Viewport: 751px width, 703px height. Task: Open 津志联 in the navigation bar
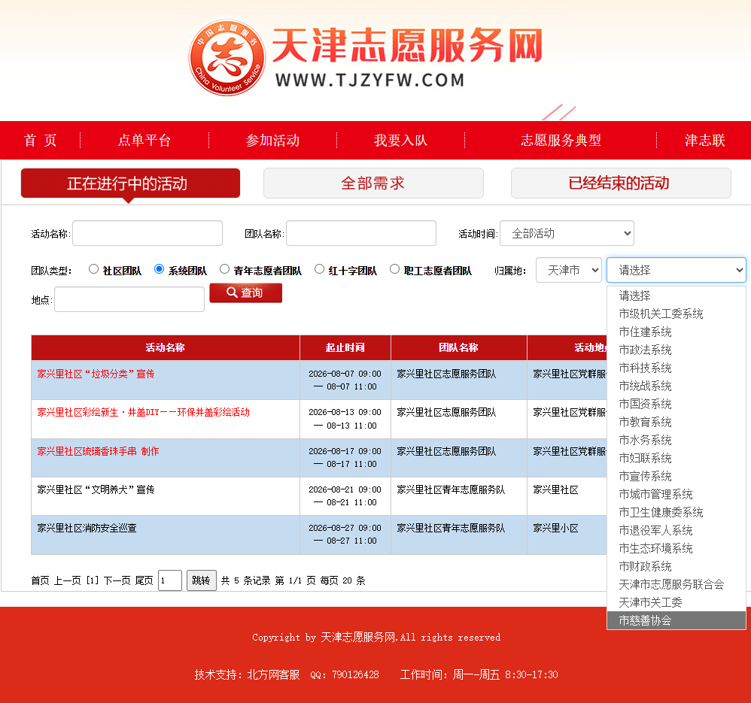(704, 140)
